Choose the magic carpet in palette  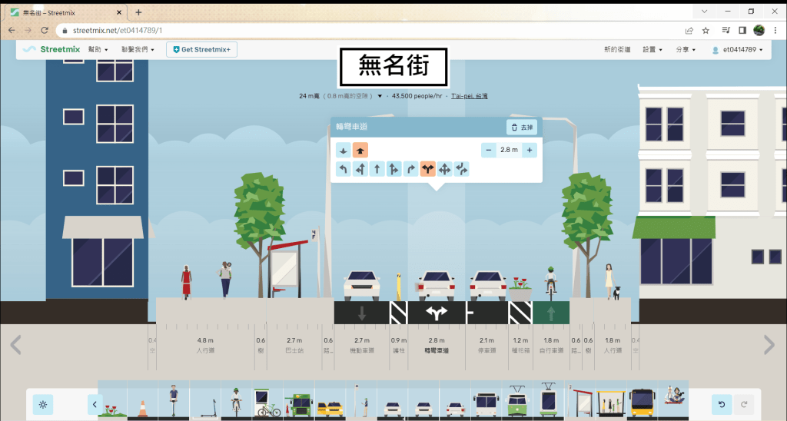[x=673, y=400]
